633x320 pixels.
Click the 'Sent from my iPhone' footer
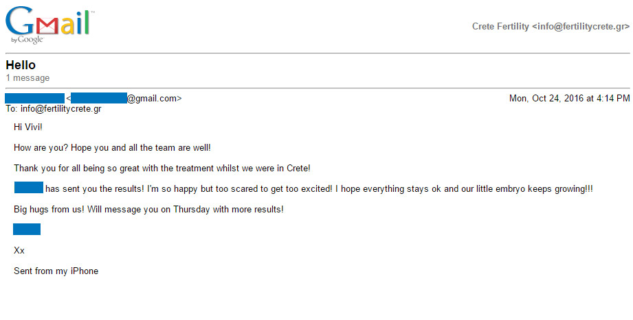(x=56, y=271)
